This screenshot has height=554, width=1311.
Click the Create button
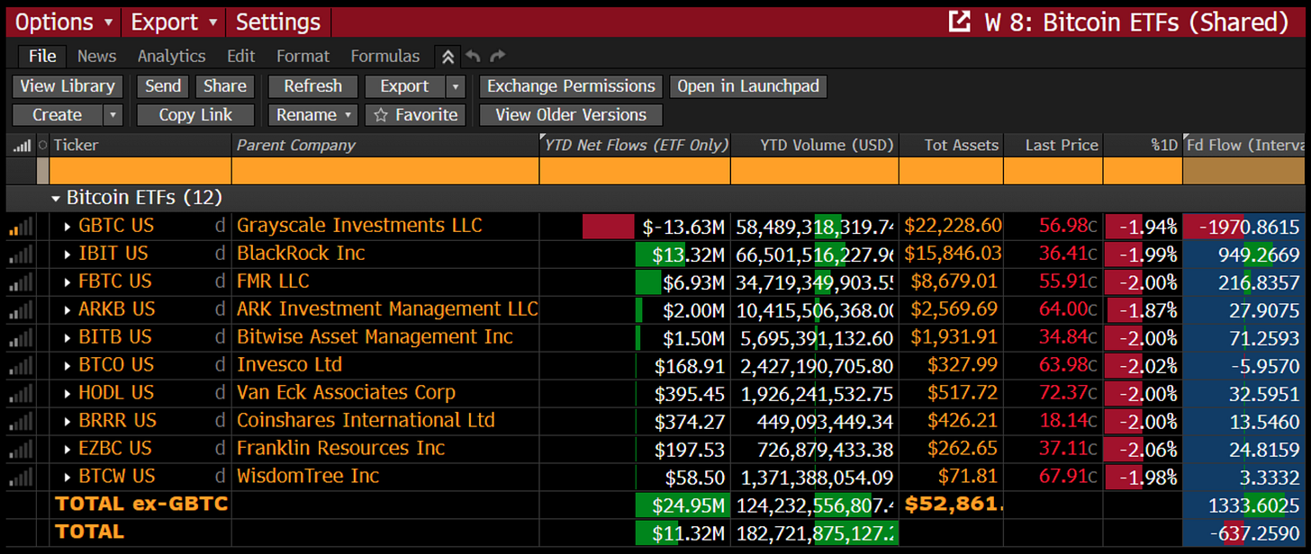point(58,115)
